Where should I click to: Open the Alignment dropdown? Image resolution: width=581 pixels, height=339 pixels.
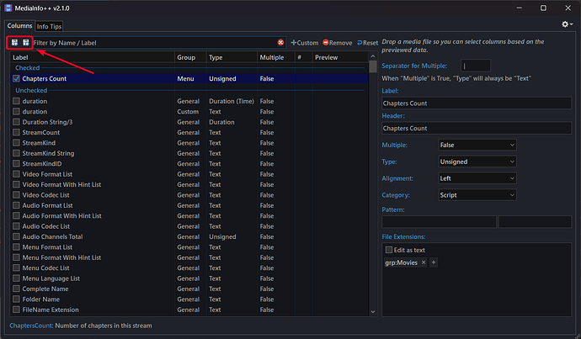point(477,178)
